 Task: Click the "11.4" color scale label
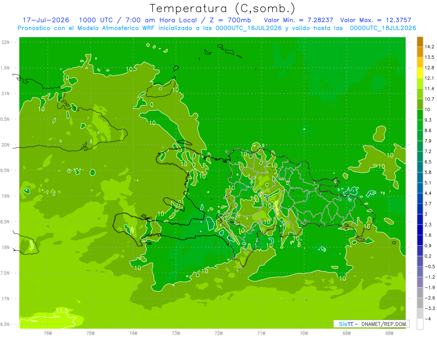coord(429,89)
